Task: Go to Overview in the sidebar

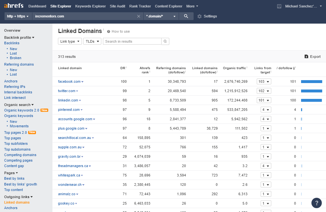Action: coord(12,30)
